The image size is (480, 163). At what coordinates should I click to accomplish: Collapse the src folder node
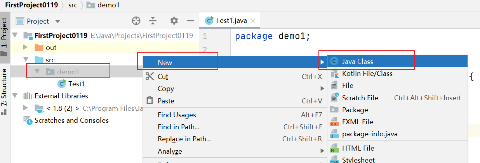[26, 60]
